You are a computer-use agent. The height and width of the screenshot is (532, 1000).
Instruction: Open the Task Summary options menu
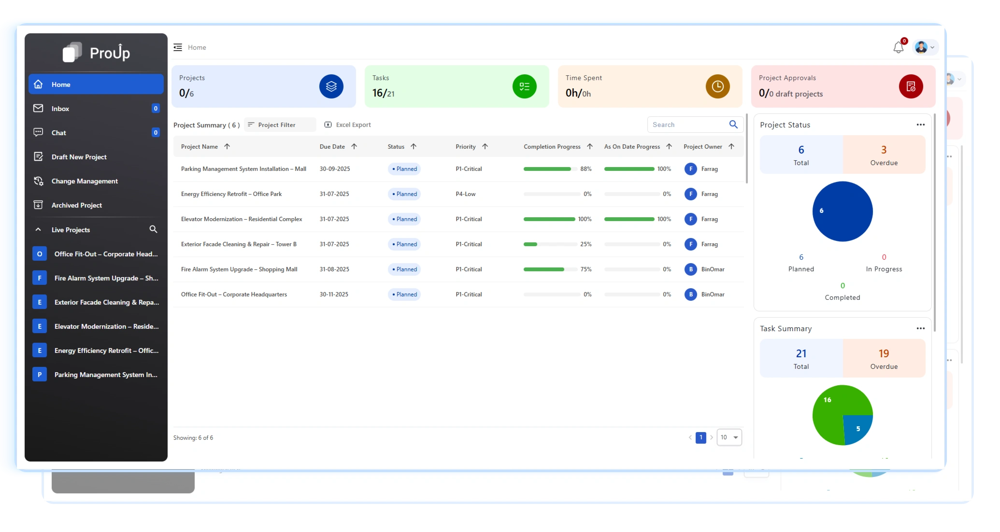[920, 328]
